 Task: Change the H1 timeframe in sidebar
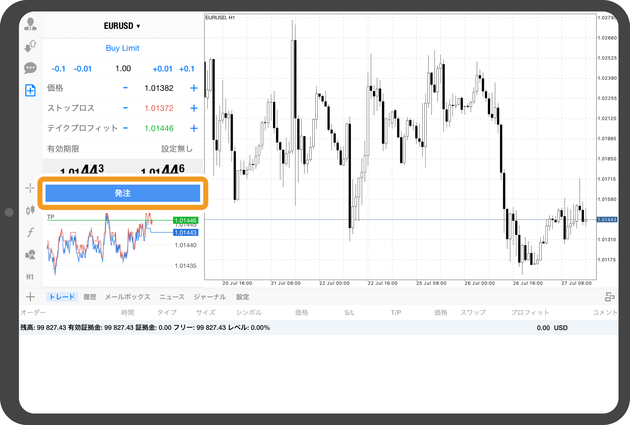(x=30, y=277)
